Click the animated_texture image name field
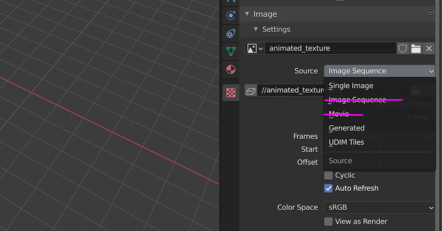This screenshot has width=442, height=231. coord(331,49)
